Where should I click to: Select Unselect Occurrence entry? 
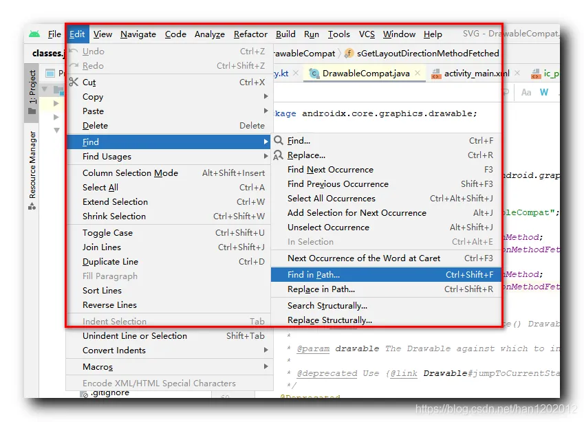(386, 227)
